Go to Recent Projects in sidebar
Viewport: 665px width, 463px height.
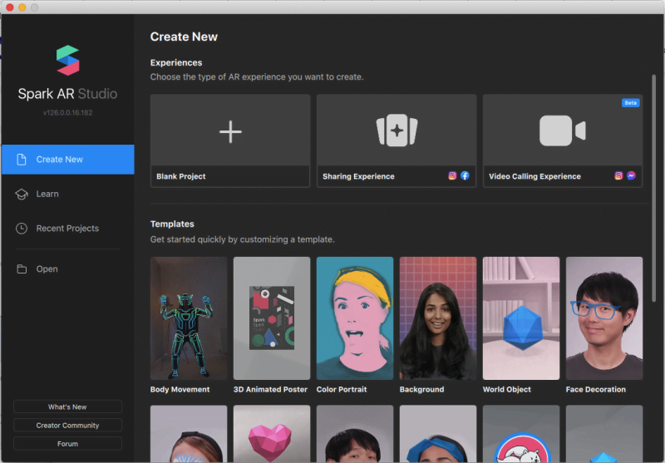coord(67,229)
